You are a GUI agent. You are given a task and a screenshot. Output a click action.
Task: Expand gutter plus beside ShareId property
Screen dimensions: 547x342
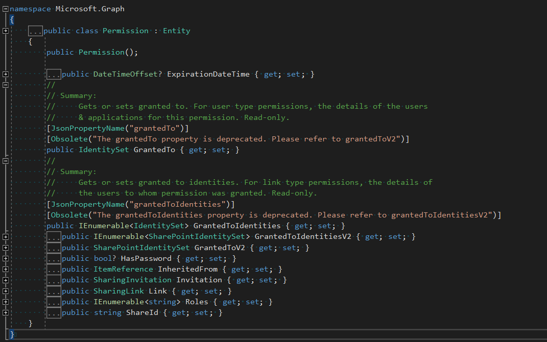[6, 313]
